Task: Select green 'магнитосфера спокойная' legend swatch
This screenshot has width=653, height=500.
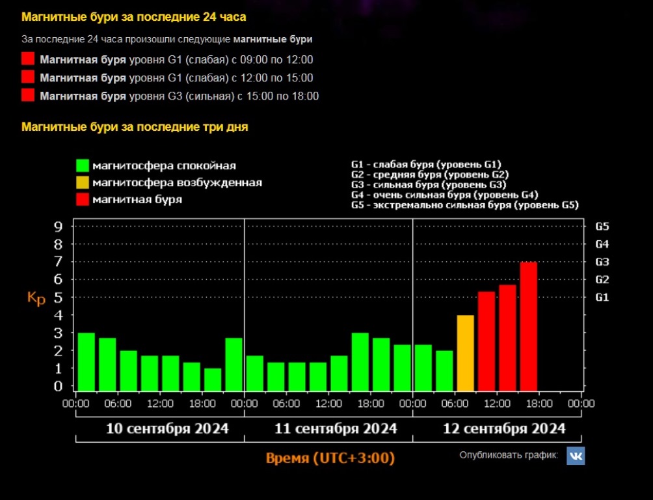Action: tap(82, 166)
